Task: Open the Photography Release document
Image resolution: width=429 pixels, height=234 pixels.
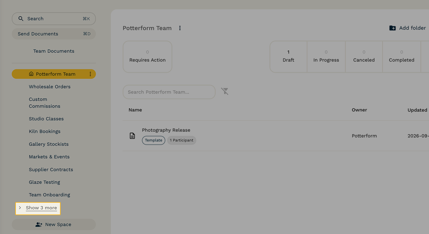Action: [166, 130]
